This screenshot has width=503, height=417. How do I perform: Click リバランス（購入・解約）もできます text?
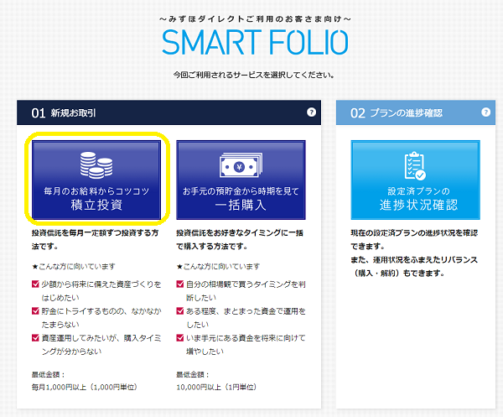pos(414,267)
